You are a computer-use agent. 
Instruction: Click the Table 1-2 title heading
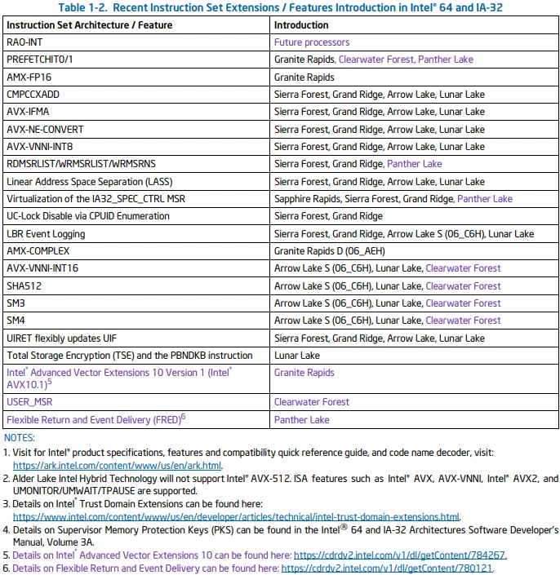[x=280, y=7]
